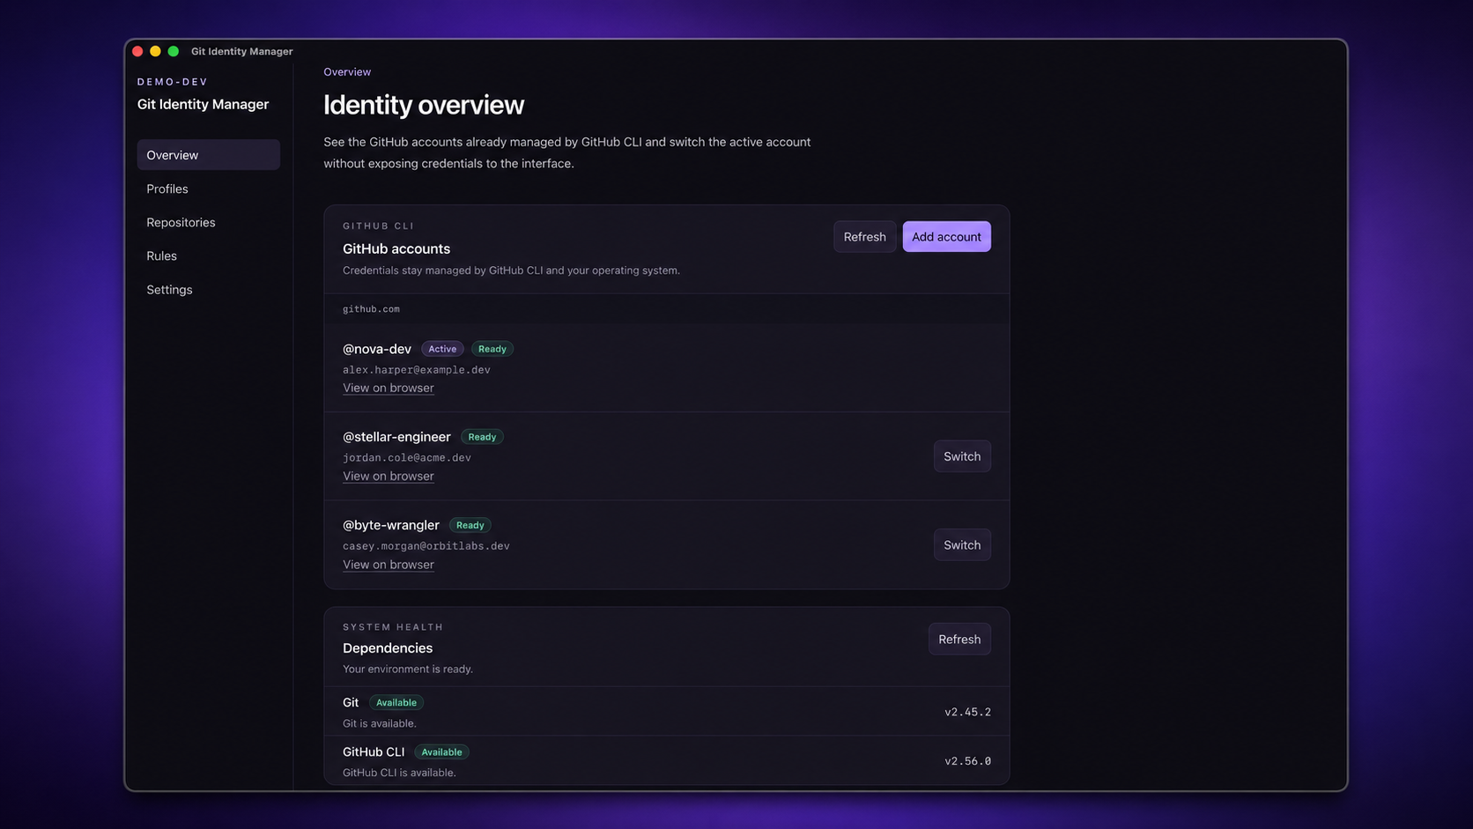Click the Ready badge on the @nova-dev row
The image size is (1473, 829).
tap(492, 349)
